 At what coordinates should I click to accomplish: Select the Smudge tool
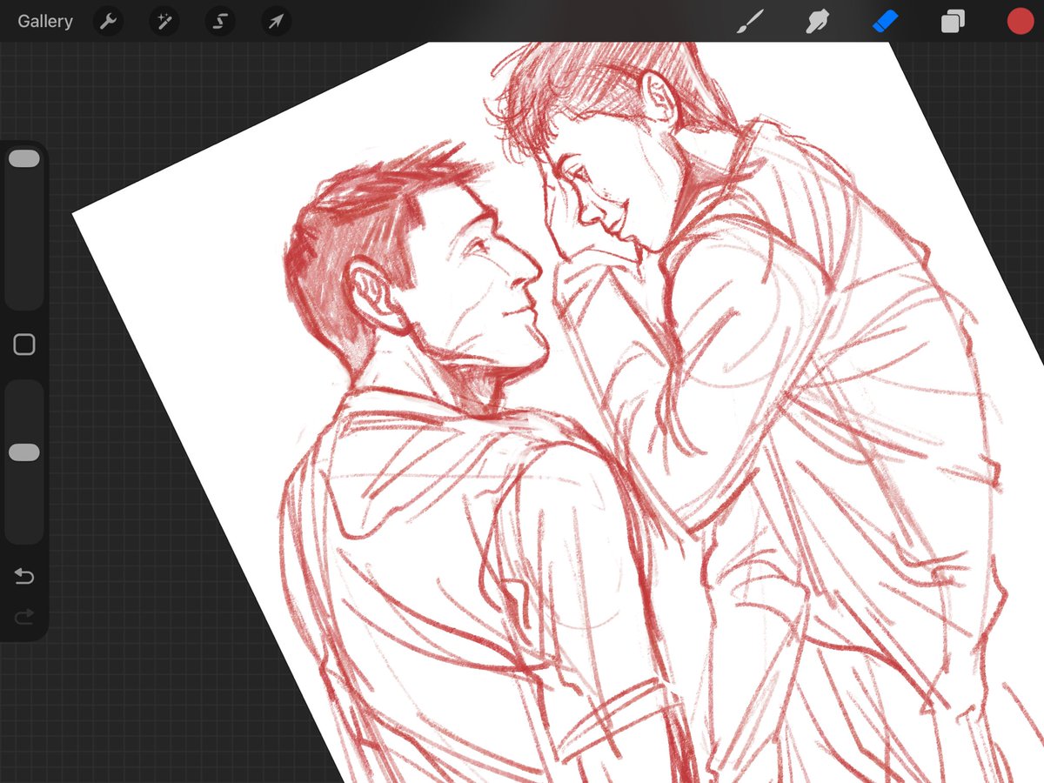coord(817,22)
